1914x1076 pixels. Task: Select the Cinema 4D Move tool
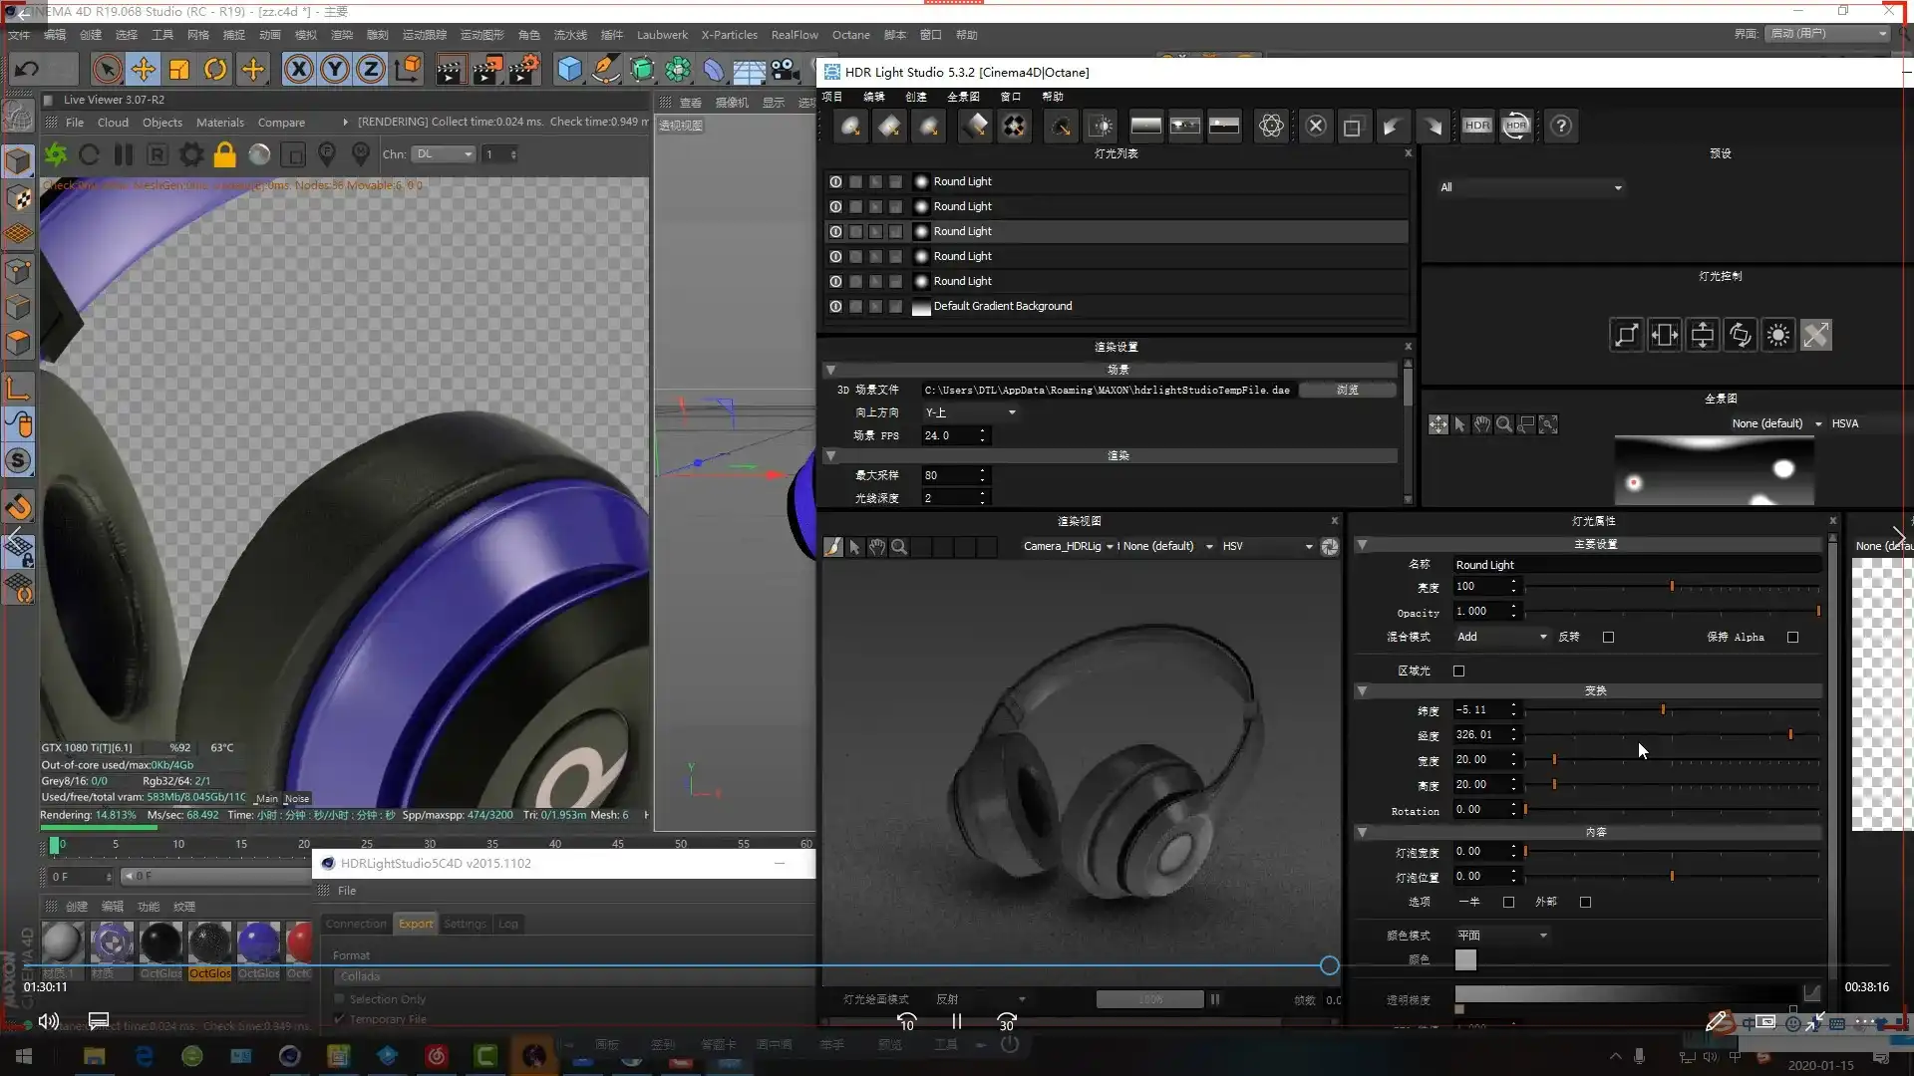[x=144, y=69]
